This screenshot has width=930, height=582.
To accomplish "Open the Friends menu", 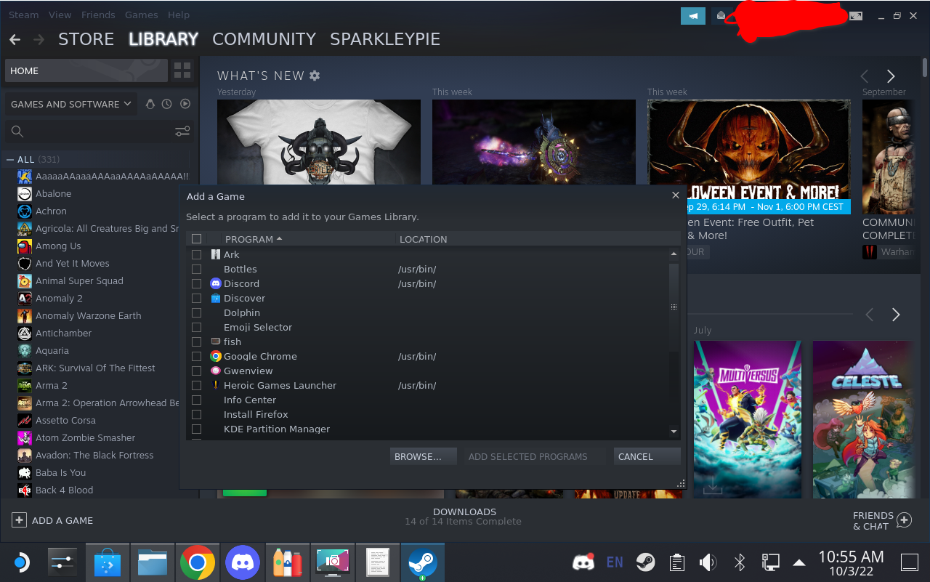I will click(x=98, y=15).
